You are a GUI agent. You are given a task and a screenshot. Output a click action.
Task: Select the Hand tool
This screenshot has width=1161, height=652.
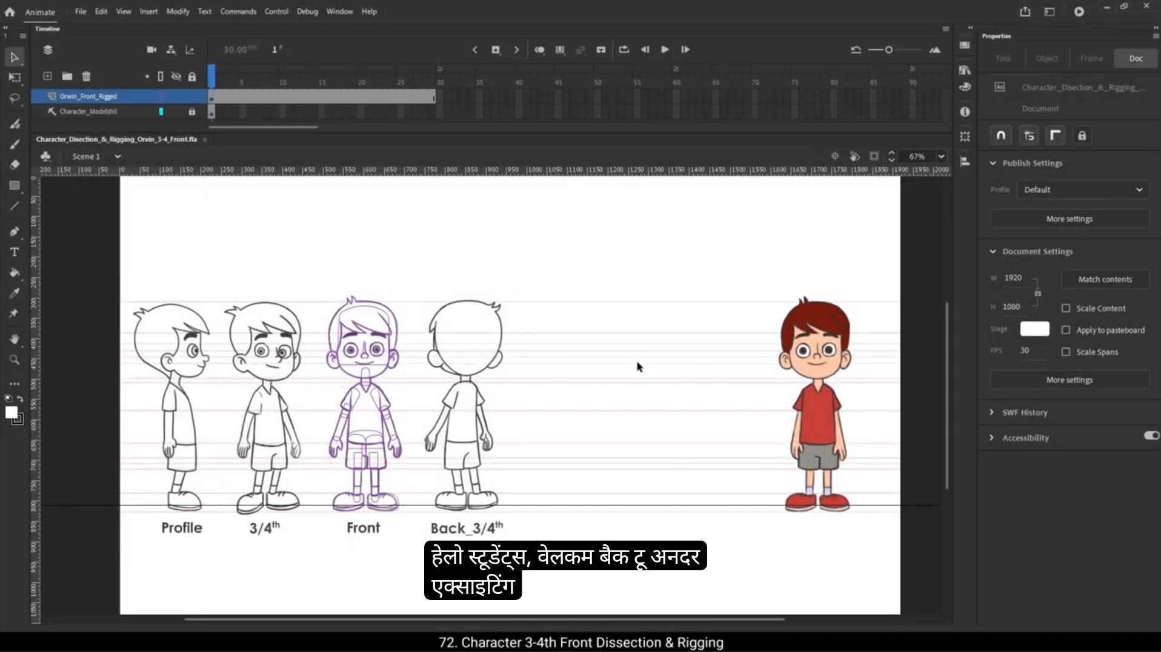[15, 339]
